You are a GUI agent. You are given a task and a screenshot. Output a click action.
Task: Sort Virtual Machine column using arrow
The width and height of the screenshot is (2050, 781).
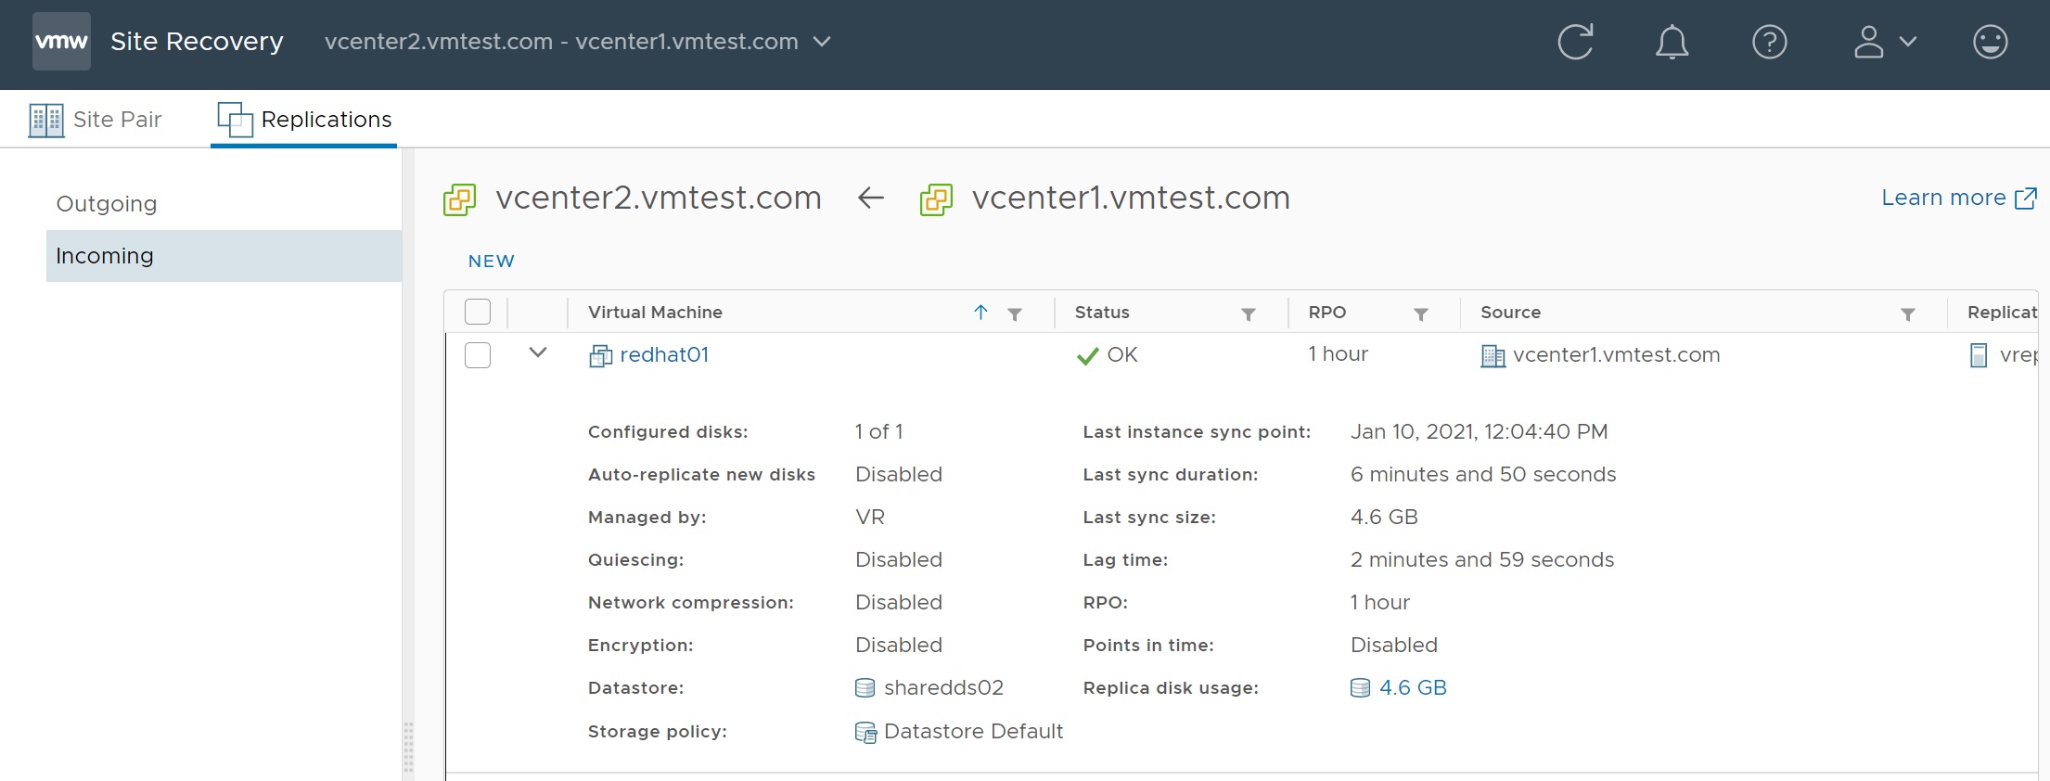tap(980, 313)
